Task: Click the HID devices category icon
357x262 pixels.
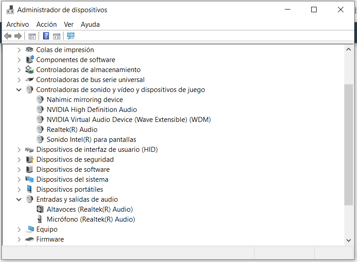Action: point(29,150)
